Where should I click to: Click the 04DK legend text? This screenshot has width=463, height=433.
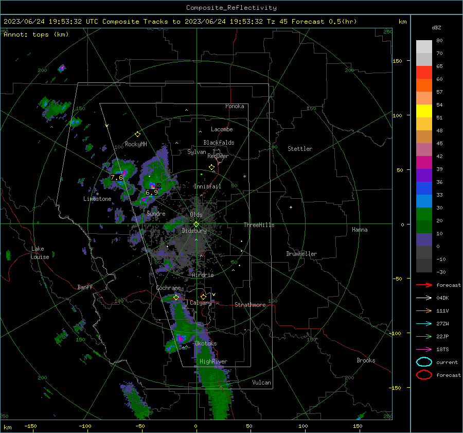442,298
